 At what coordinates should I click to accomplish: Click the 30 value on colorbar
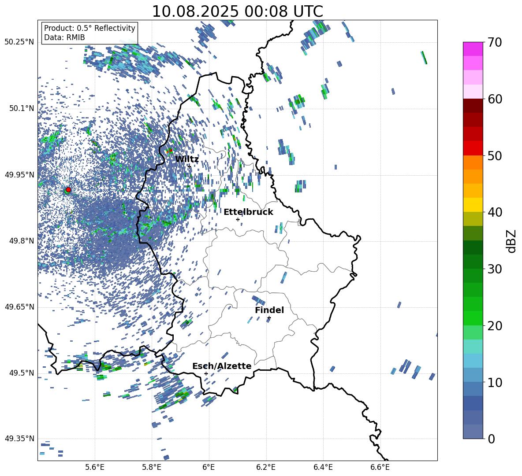[x=495, y=269]
